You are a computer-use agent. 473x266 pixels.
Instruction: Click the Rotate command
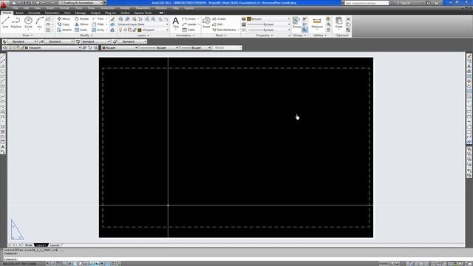click(x=82, y=18)
